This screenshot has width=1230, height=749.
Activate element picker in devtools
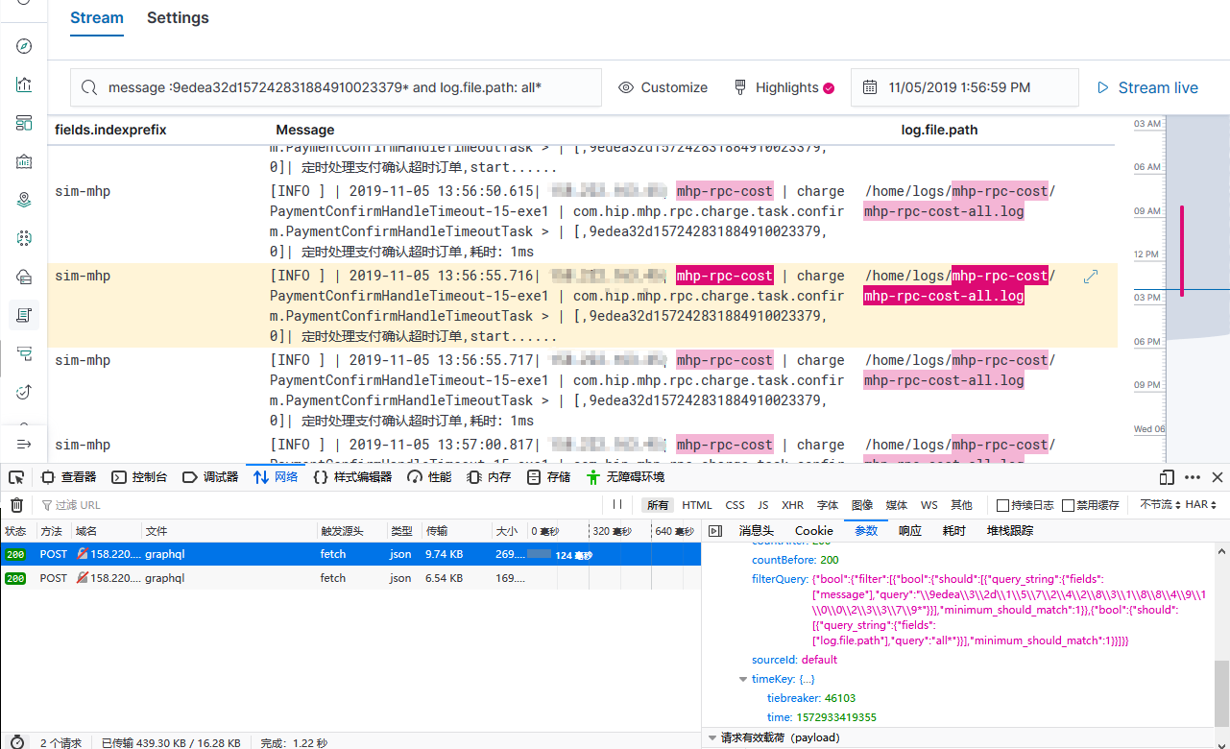click(16, 477)
